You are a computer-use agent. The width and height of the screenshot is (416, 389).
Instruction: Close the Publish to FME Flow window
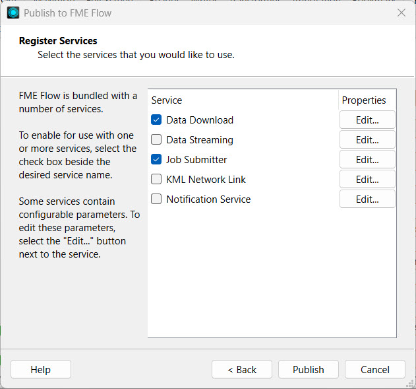(x=401, y=13)
